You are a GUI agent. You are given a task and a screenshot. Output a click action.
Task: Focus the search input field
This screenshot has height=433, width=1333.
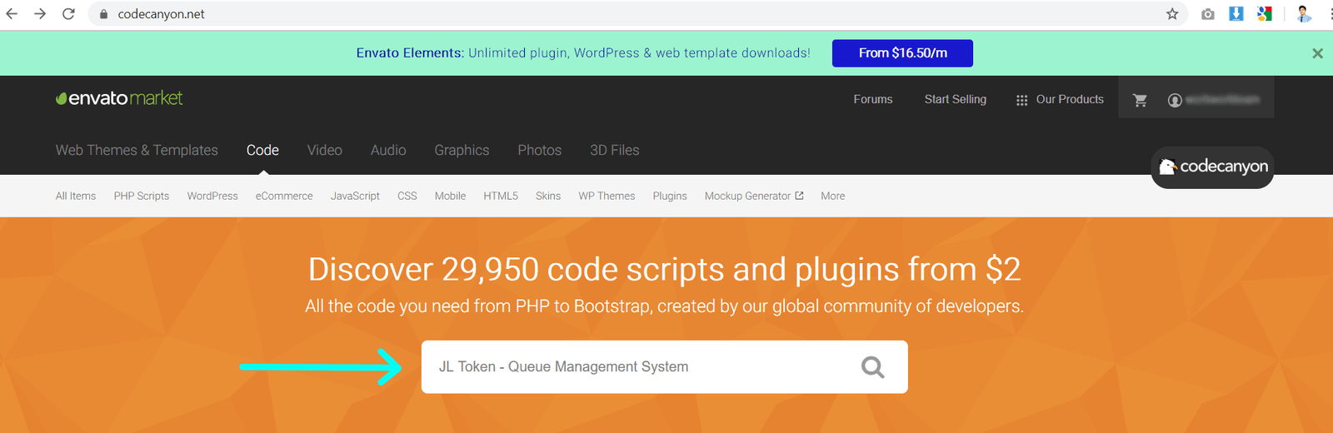point(664,366)
